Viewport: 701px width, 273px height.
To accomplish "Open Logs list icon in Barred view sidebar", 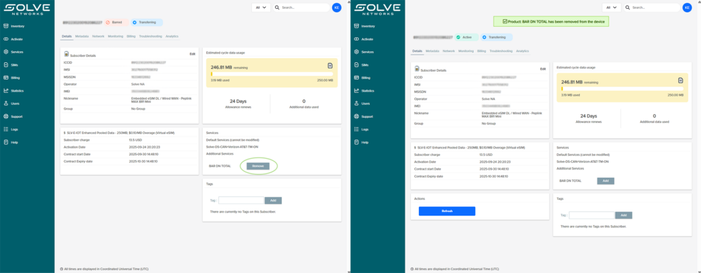I will tap(5, 129).
